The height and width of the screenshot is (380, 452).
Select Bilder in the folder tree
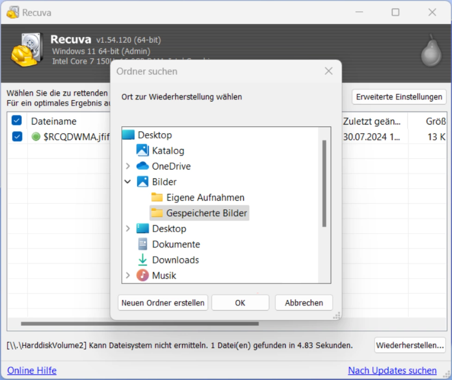pos(164,182)
